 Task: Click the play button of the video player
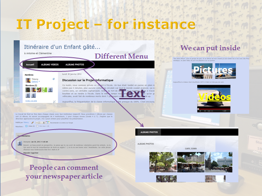tap(200, 111)
